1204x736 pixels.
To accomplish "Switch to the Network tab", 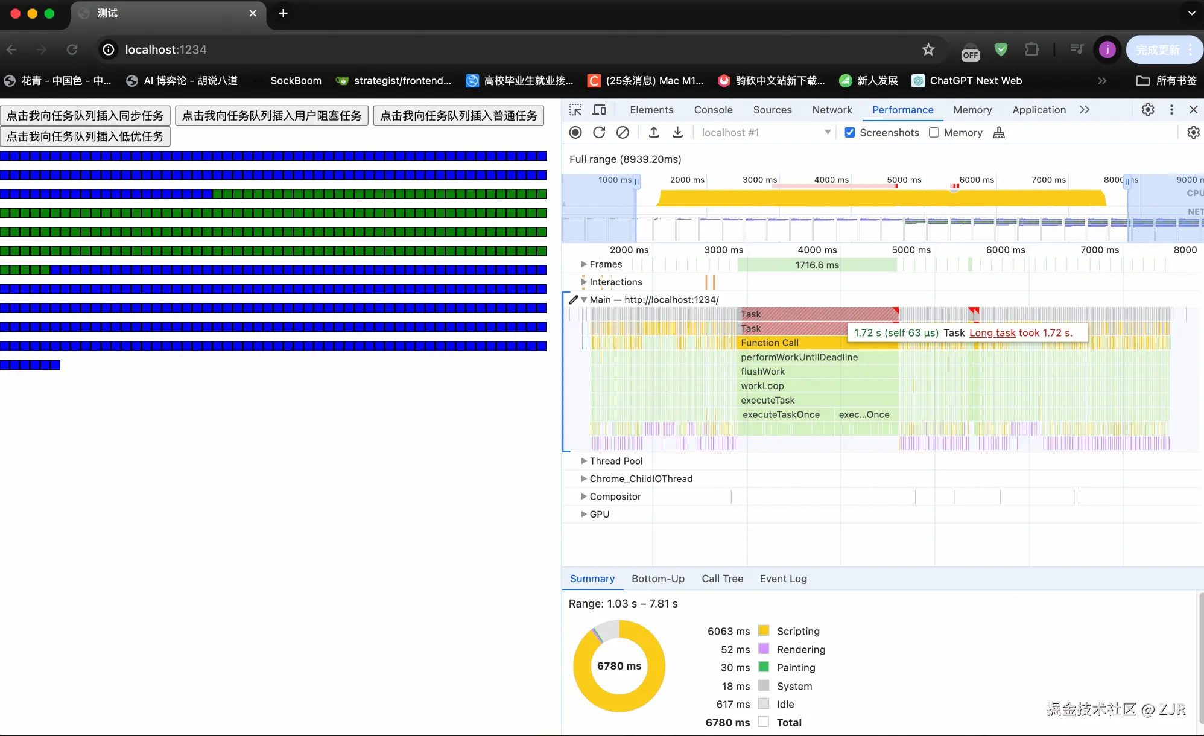I will point(832,110).
